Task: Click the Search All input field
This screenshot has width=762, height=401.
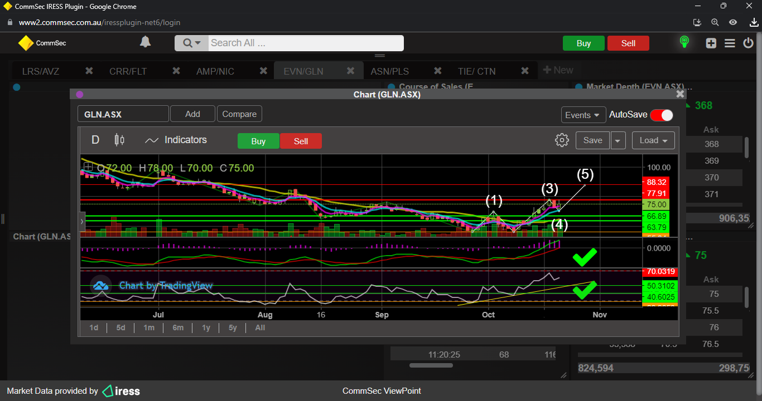Action: [x=305, y=43]
